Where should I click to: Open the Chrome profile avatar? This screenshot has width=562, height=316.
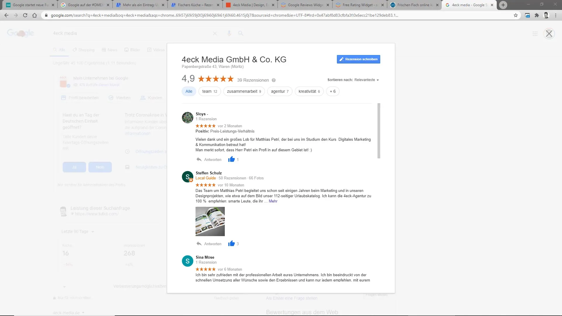(x=546, y=15)
